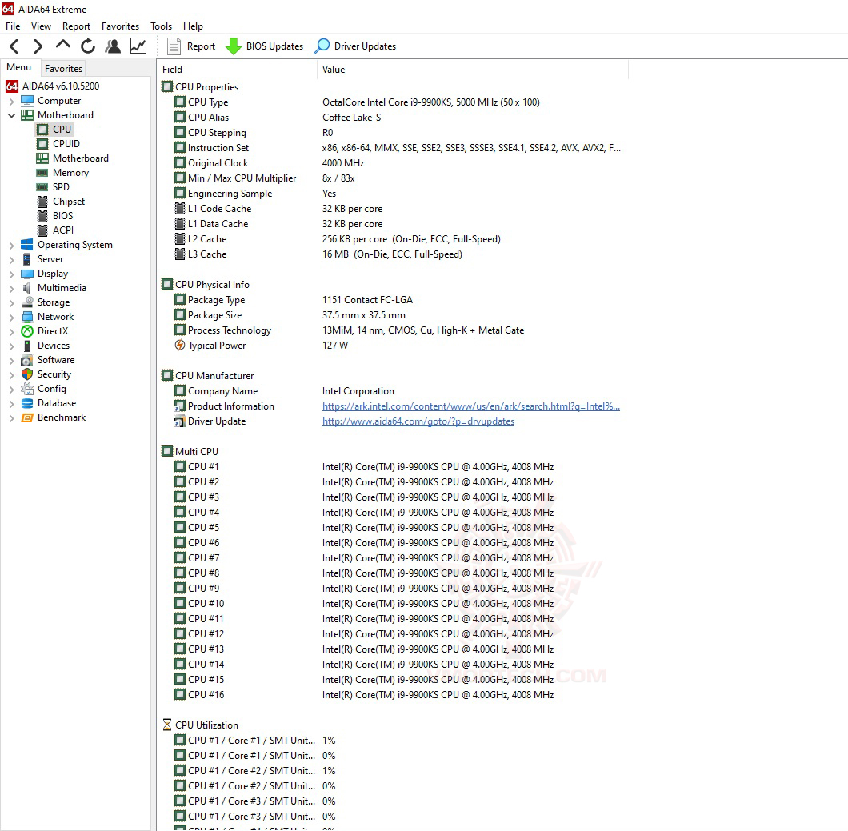
Task: Select the BIOS item icon
Action: (x=42, y=216)
